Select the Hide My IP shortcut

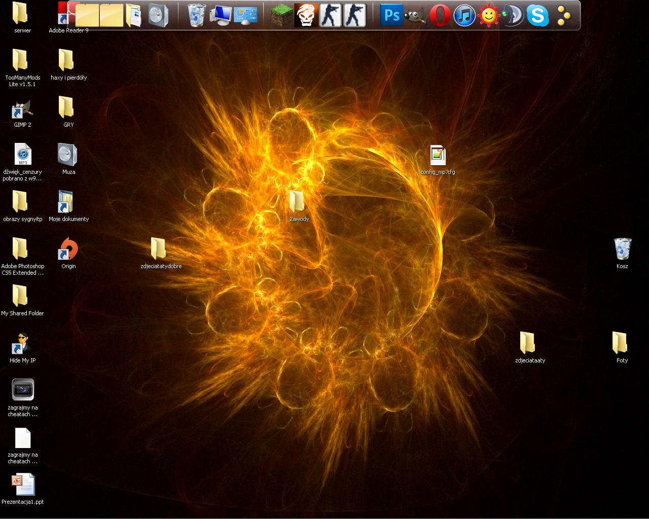coord(22,348)
